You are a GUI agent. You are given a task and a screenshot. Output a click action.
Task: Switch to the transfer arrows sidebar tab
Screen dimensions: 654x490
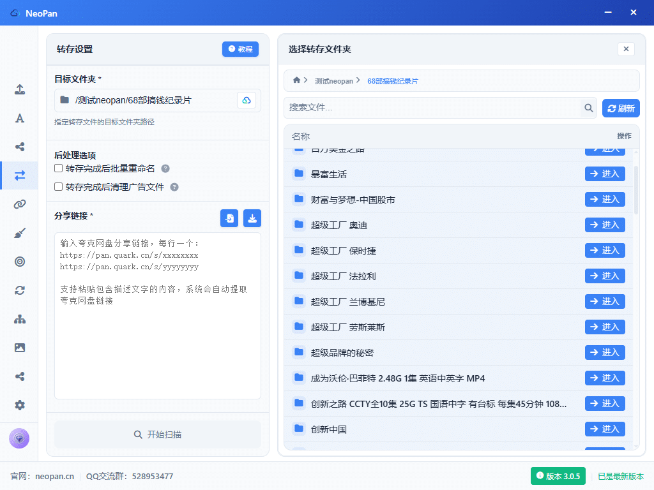(20, 175)
